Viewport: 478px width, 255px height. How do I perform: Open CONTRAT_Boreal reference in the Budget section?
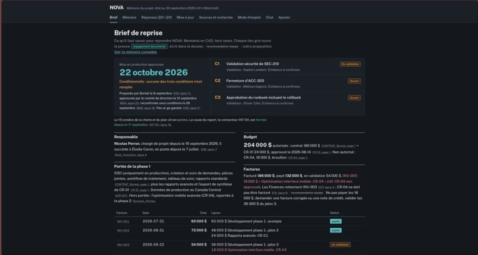[339, 146]
